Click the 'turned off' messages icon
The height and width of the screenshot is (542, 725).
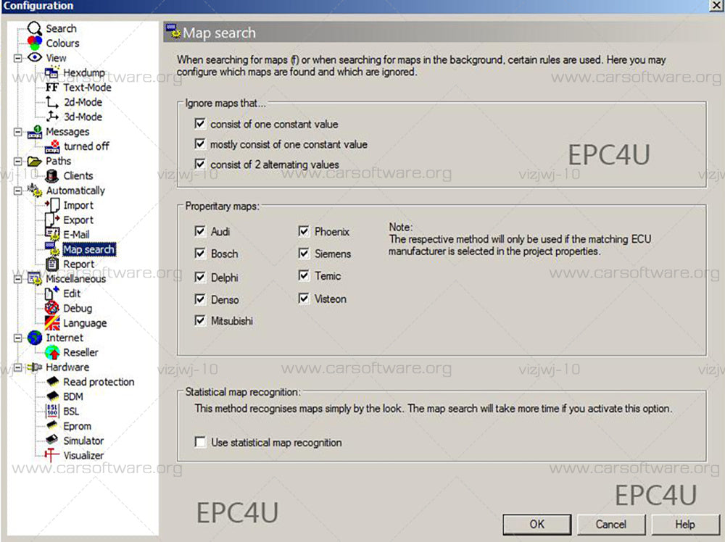[52, 146]
